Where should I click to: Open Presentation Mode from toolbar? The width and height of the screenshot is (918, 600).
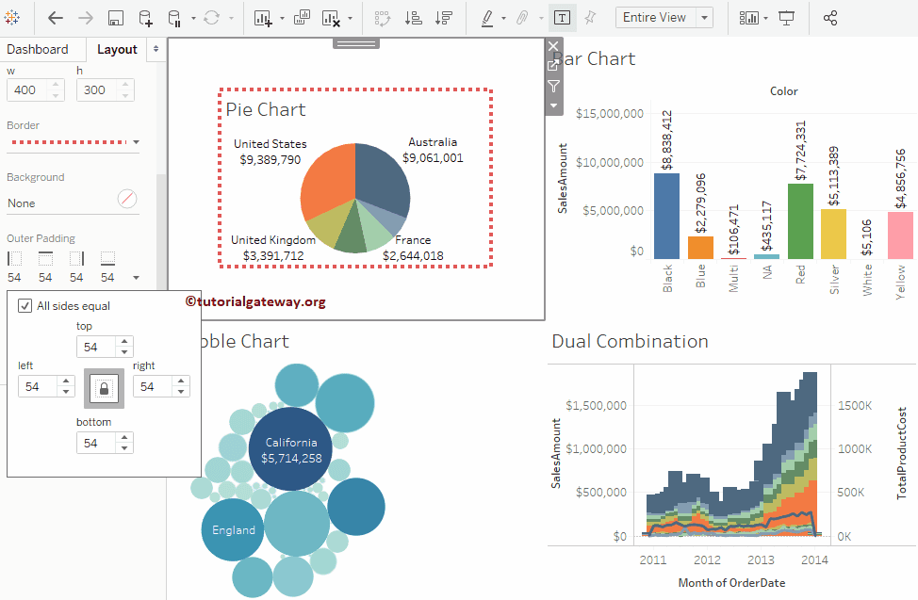[x=786, y=18]
